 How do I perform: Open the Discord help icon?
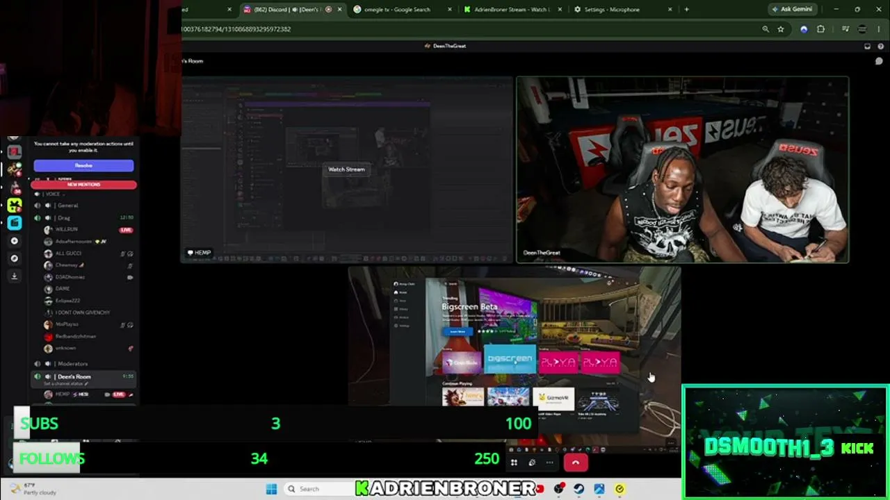[880, 47]
